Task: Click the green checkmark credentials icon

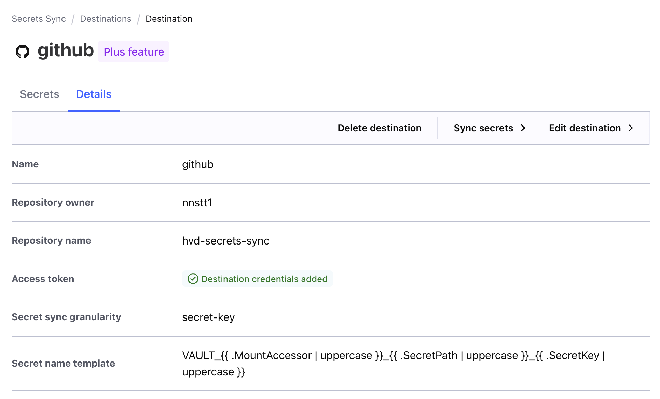Action: (193, 279)
